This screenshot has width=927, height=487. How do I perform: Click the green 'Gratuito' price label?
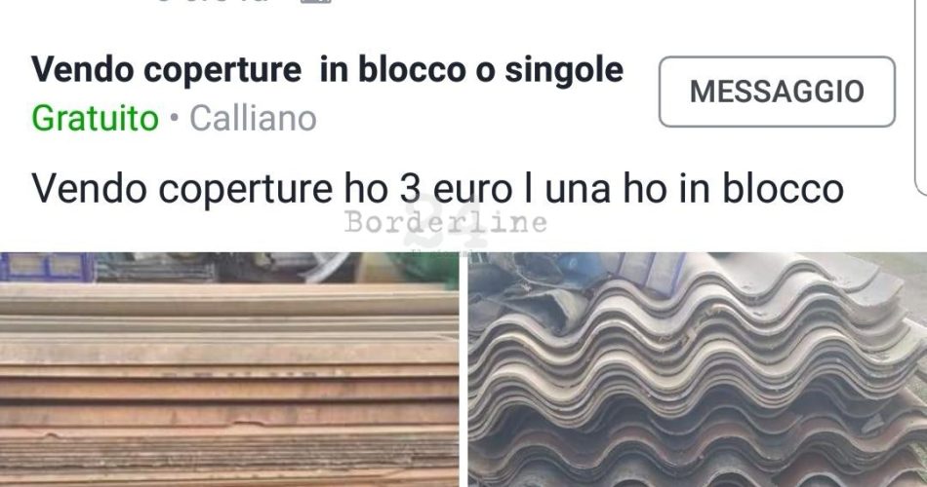(x=96, y=118)
